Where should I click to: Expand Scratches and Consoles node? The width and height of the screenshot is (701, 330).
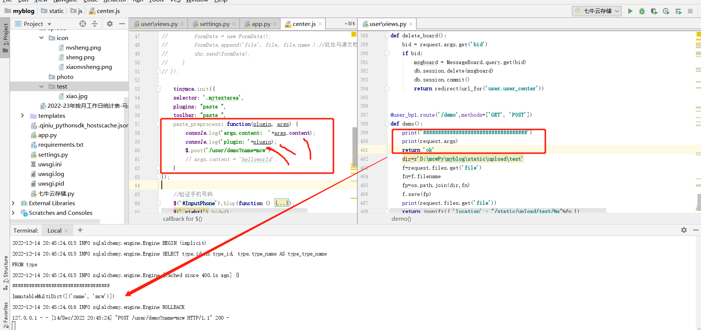[x=13, y=213]
